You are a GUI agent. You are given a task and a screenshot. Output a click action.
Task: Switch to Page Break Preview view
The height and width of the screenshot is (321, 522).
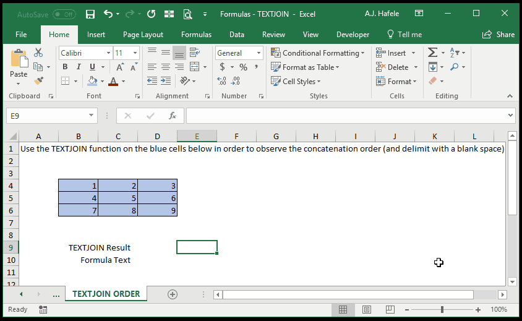pyautogui.click(x=390, y=310)
